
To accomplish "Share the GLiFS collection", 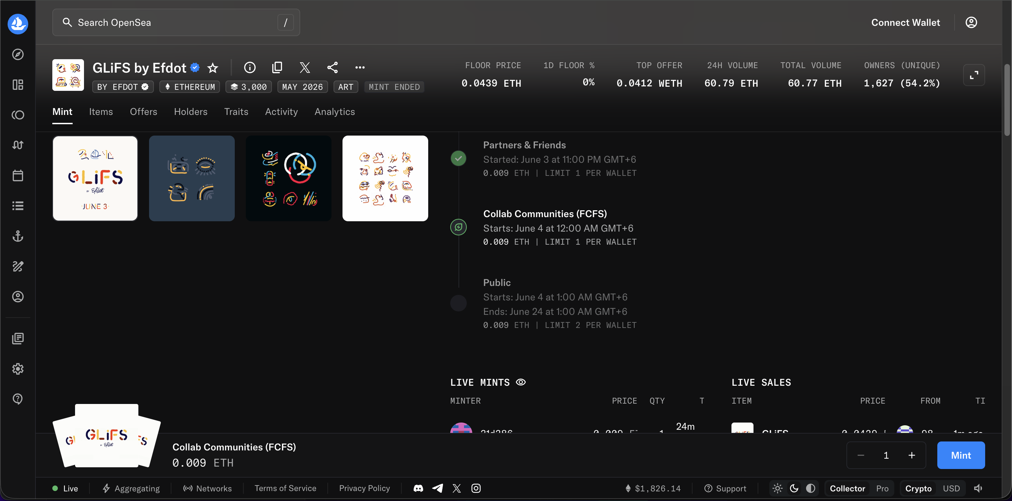I will [333, 67].
